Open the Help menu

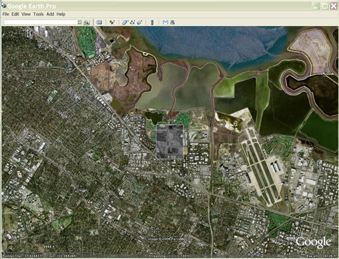tap(61, 14)
